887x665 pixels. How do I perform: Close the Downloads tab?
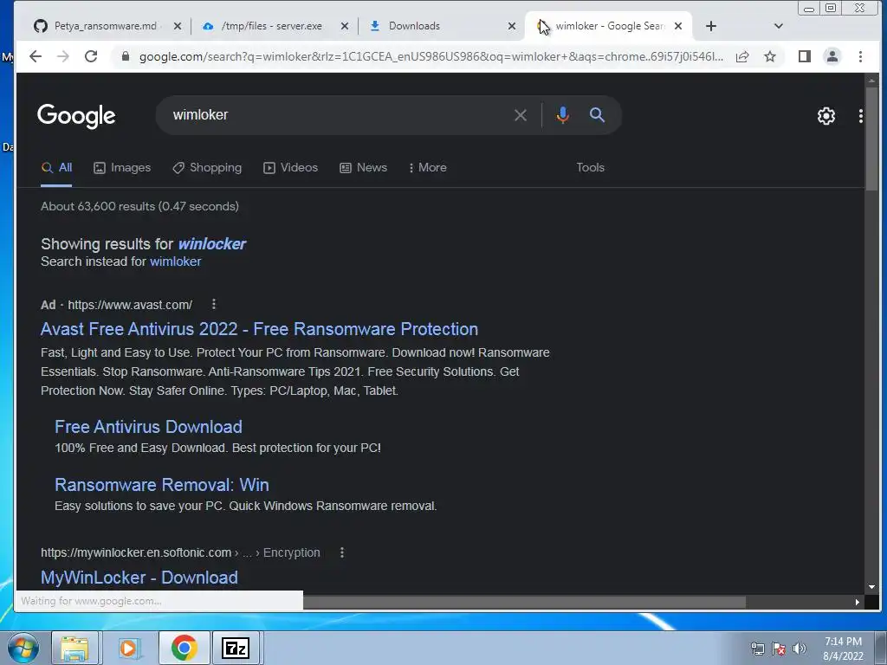click(x=511, y=26)
